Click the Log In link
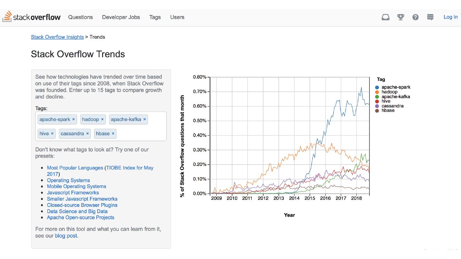461x259 pixels. pos(450,17)
